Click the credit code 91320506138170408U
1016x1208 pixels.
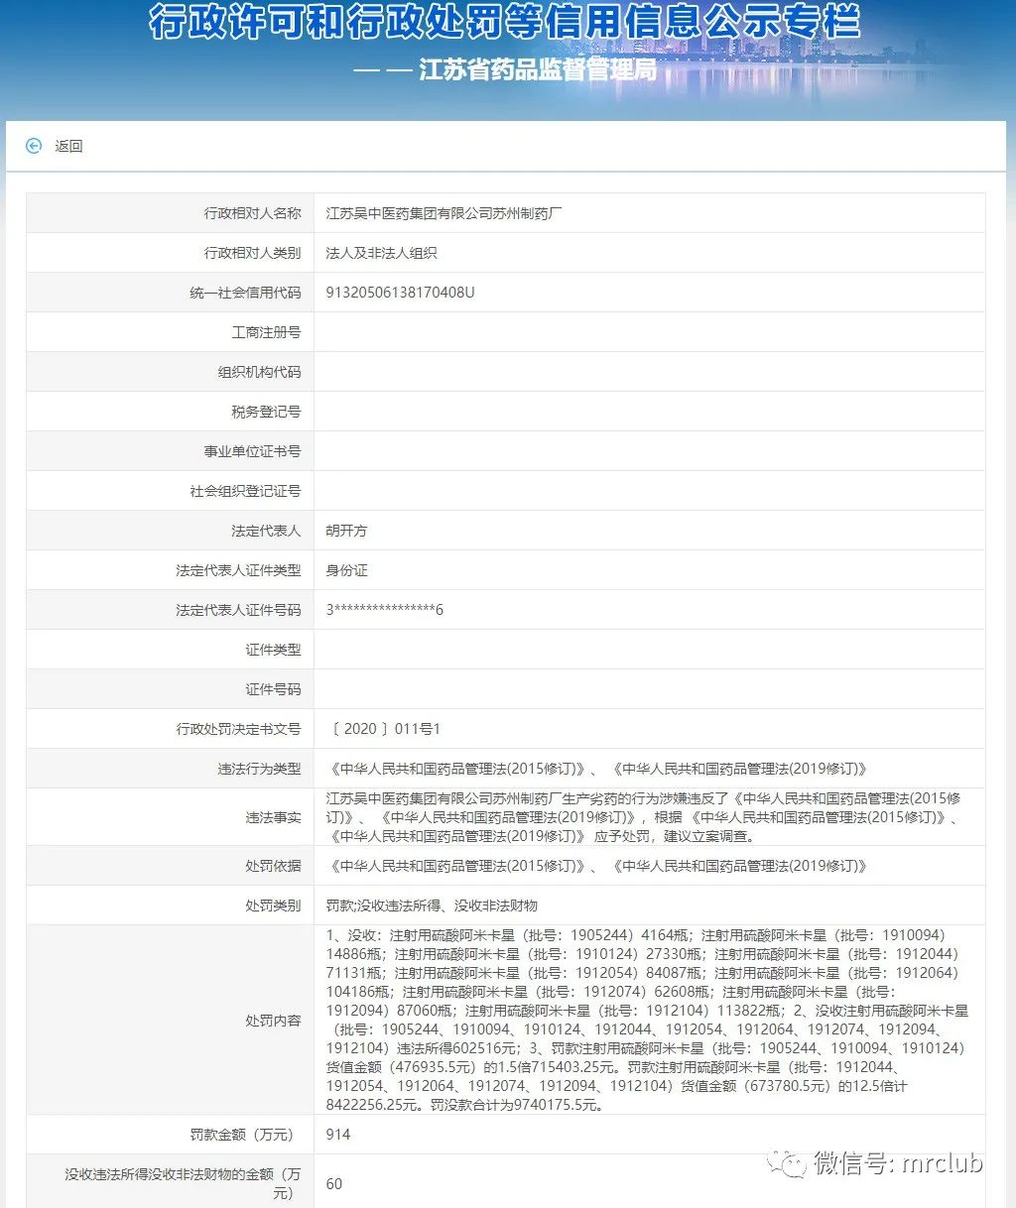(400, 293)
